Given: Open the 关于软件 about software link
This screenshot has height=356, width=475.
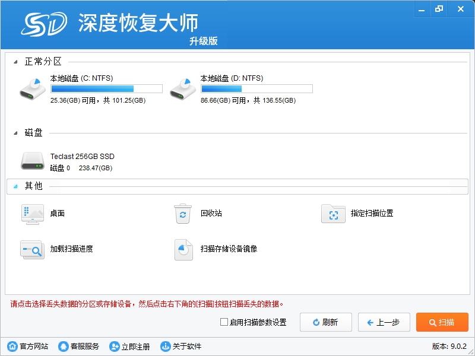Looking at the screenshot, I should click(x=180, y=347).
